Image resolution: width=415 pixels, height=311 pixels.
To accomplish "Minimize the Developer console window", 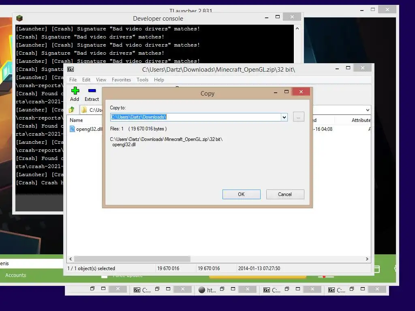I will [x=267, y=17].
